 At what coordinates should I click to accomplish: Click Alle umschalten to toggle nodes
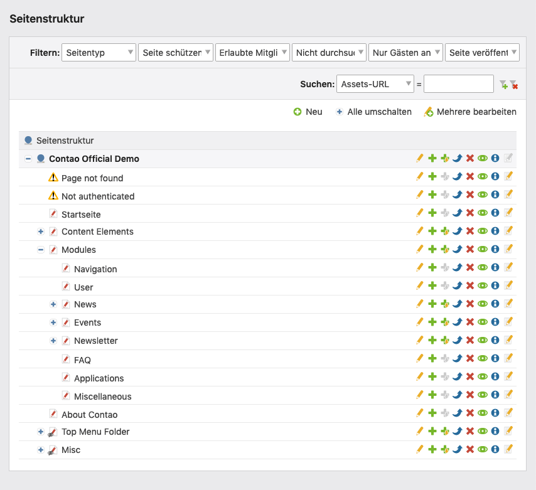point(373,112)
